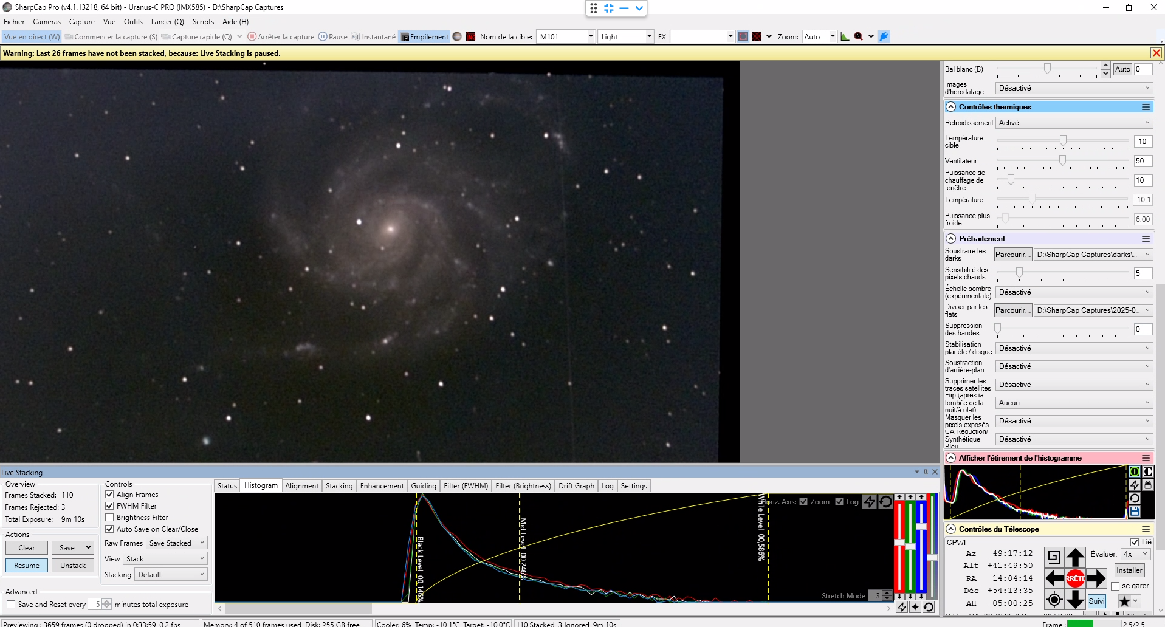
Task: Switch to the Drift Graph tab
Action: click(576, 486)
